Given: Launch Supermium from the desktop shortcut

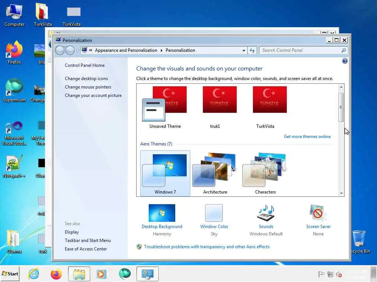Looking at the screenshot, I should [14, 90].
